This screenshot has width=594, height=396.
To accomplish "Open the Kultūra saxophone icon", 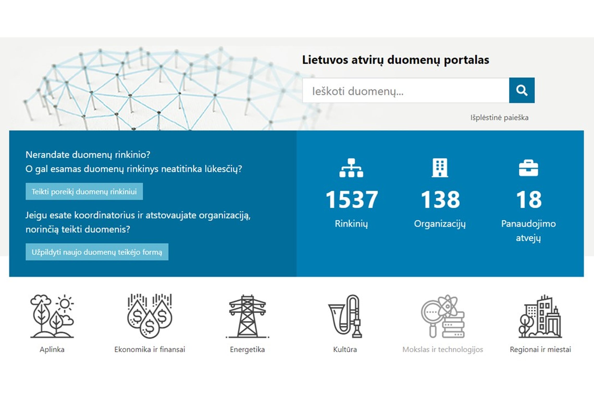I will pos(345,316).
